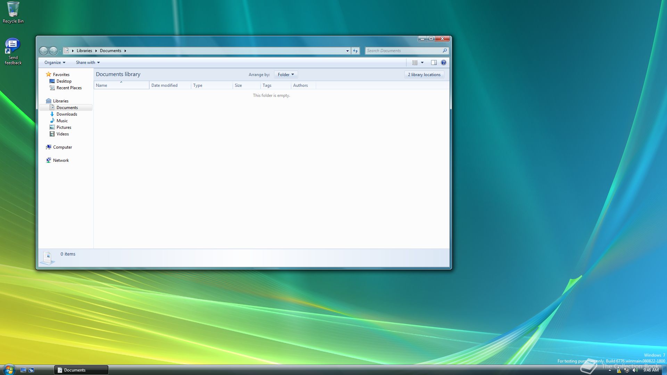Refresh the Documents folder view

click(x=355, y=51)
